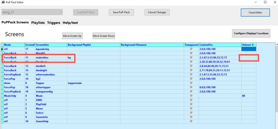Image resolution: width=278 pixels, height=129 pixels.
Task: Select the Mode cell showing MusicOnly
Action: coord(14,96)
